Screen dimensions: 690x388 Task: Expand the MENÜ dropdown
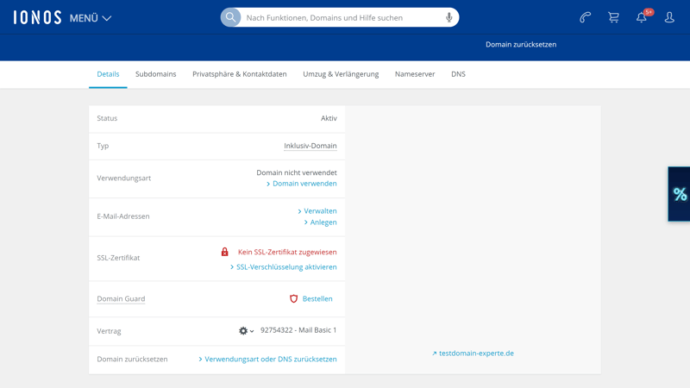coord(91,18)
